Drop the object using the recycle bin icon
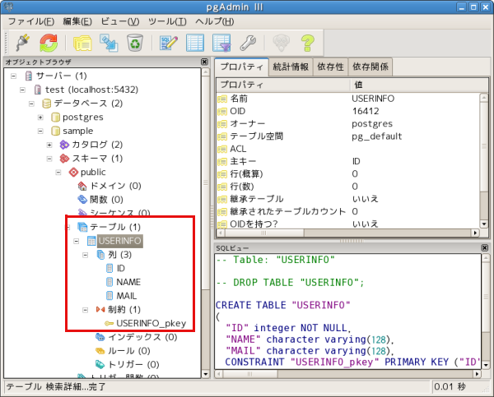Viewport: 494px width, 397px height. pyautogui.click(x=135, y=43)
